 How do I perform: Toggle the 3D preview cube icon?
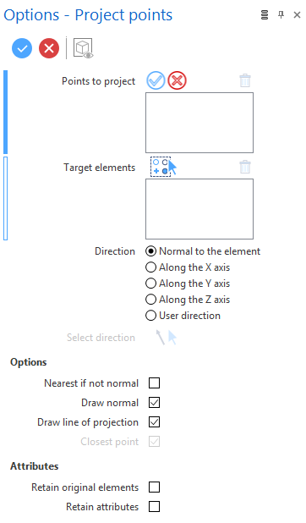tap(83, 49)
